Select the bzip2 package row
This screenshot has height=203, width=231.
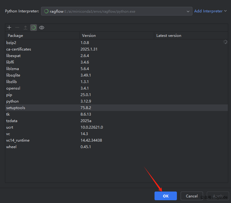pyautogui.click(x=117, y=42)
